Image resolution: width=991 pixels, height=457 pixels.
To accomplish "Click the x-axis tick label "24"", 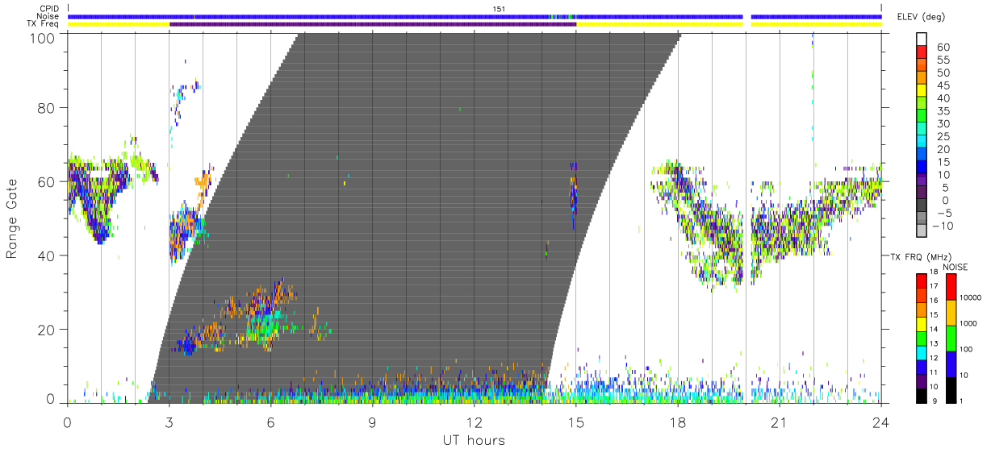I will tap(880, 421).
